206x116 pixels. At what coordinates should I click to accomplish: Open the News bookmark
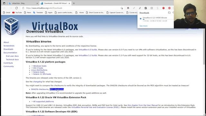(28, 13)
